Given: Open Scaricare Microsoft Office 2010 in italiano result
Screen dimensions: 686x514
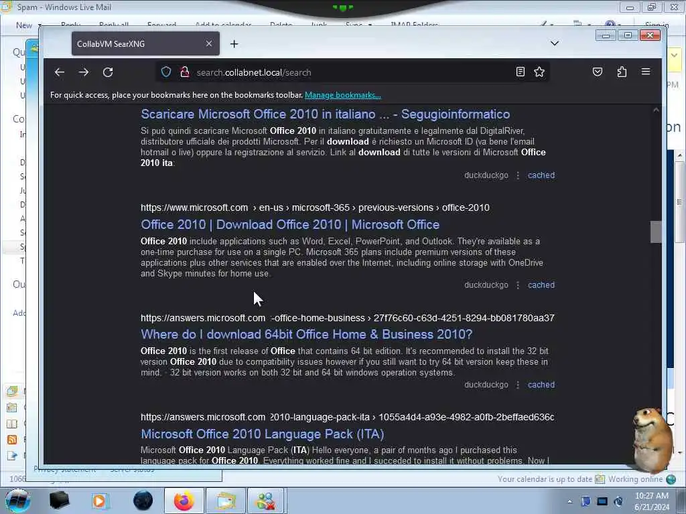Looking at the screenshot, I should 325,114.
